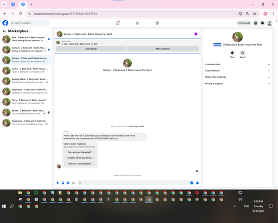Open the browser zoom magnifier icon
The height and width of the screenshot is (223, 278).
(247, 13)
